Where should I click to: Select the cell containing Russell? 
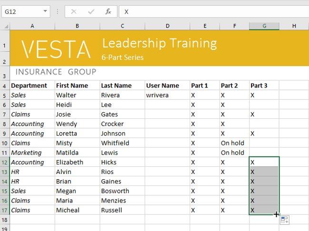122,210
